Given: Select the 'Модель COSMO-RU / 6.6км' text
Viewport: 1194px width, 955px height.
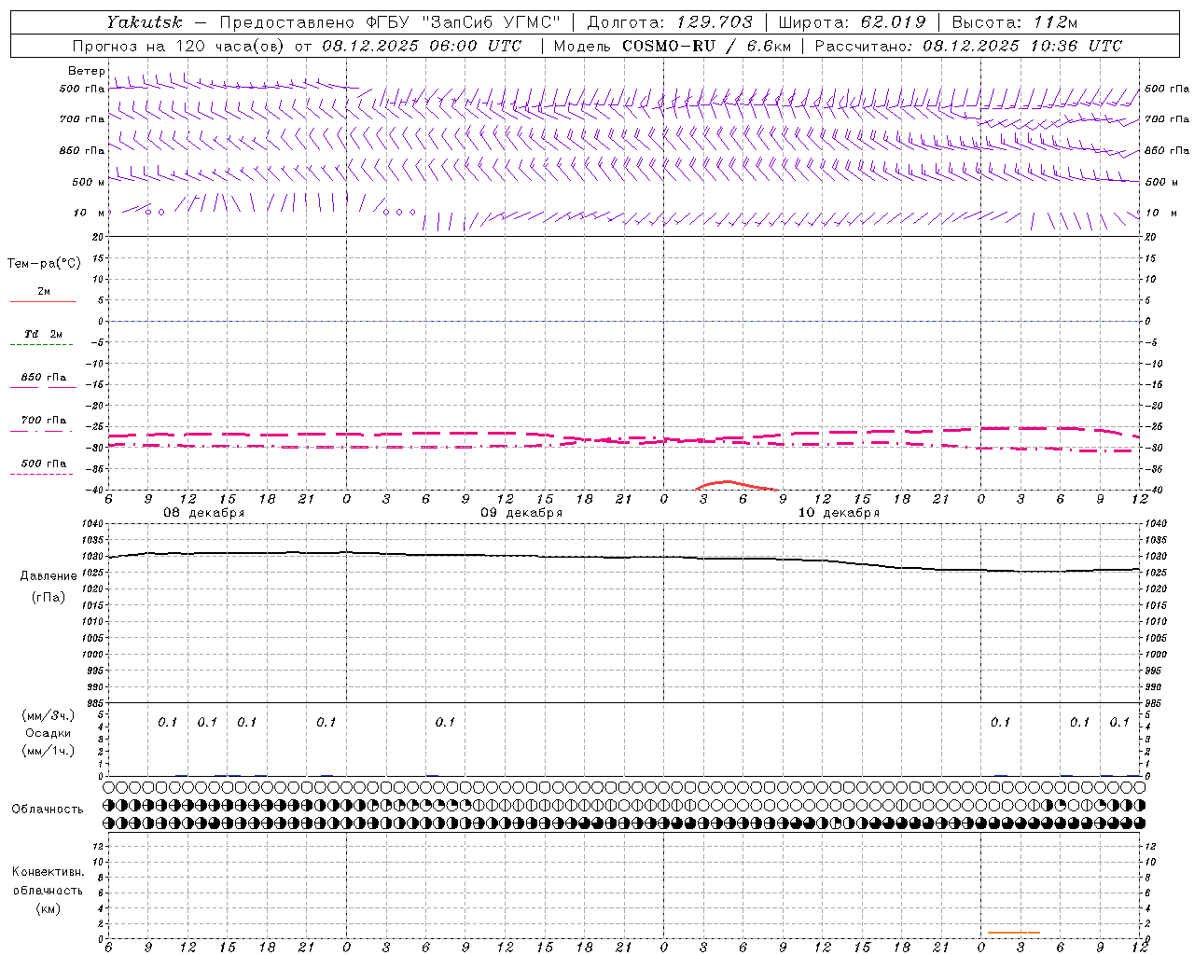Looking at the screenshot, I should point(671,46).
